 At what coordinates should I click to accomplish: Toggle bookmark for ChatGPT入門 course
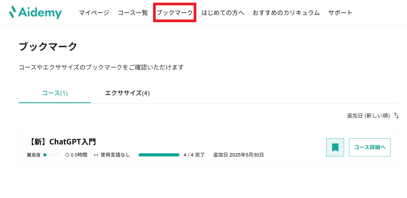pos(335,148)
